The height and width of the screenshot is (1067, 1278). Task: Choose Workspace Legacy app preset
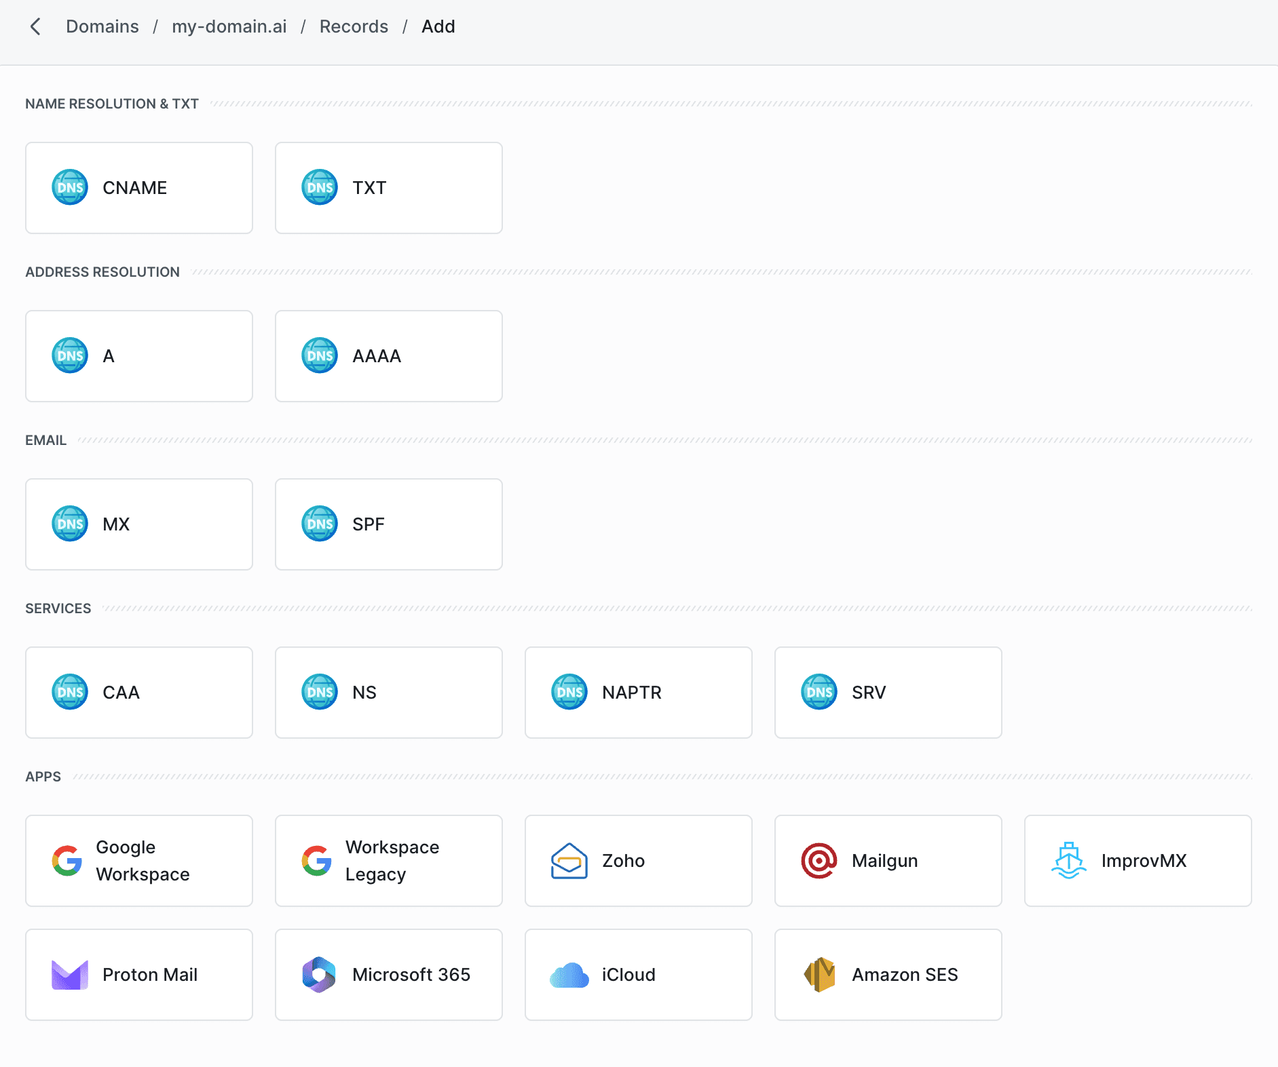(389, 861)
